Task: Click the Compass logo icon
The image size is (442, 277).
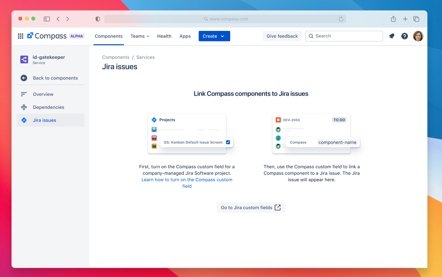Action: (30, 36)
